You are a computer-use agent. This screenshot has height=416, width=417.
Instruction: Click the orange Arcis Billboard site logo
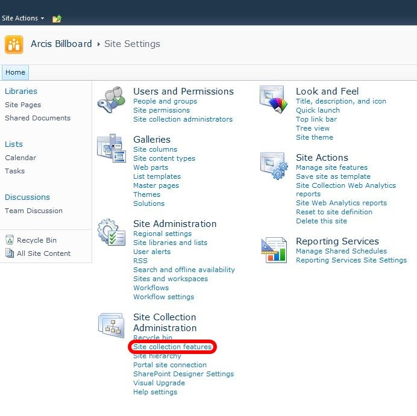tap(14, 45)
